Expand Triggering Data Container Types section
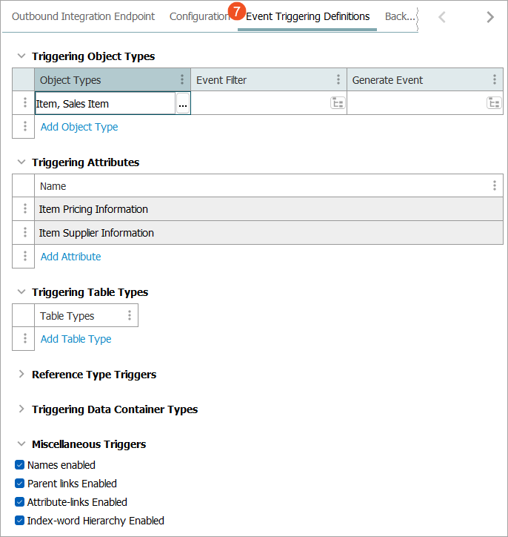This screenshot has width=508, height=537. click(21, 409)
